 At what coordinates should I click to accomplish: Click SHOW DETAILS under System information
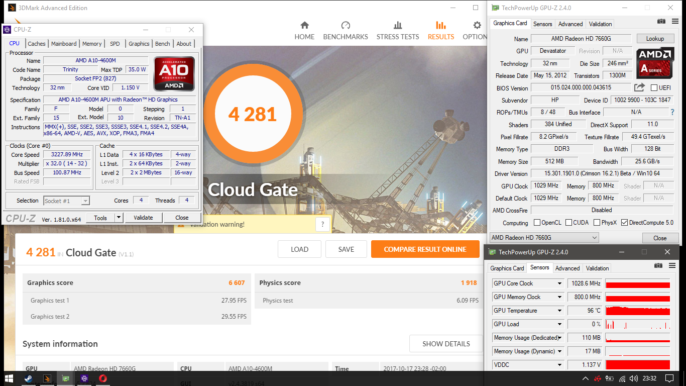[446, 344]
